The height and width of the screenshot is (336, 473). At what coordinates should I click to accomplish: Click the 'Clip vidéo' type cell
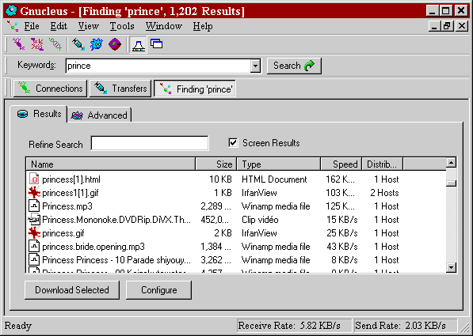260,220
